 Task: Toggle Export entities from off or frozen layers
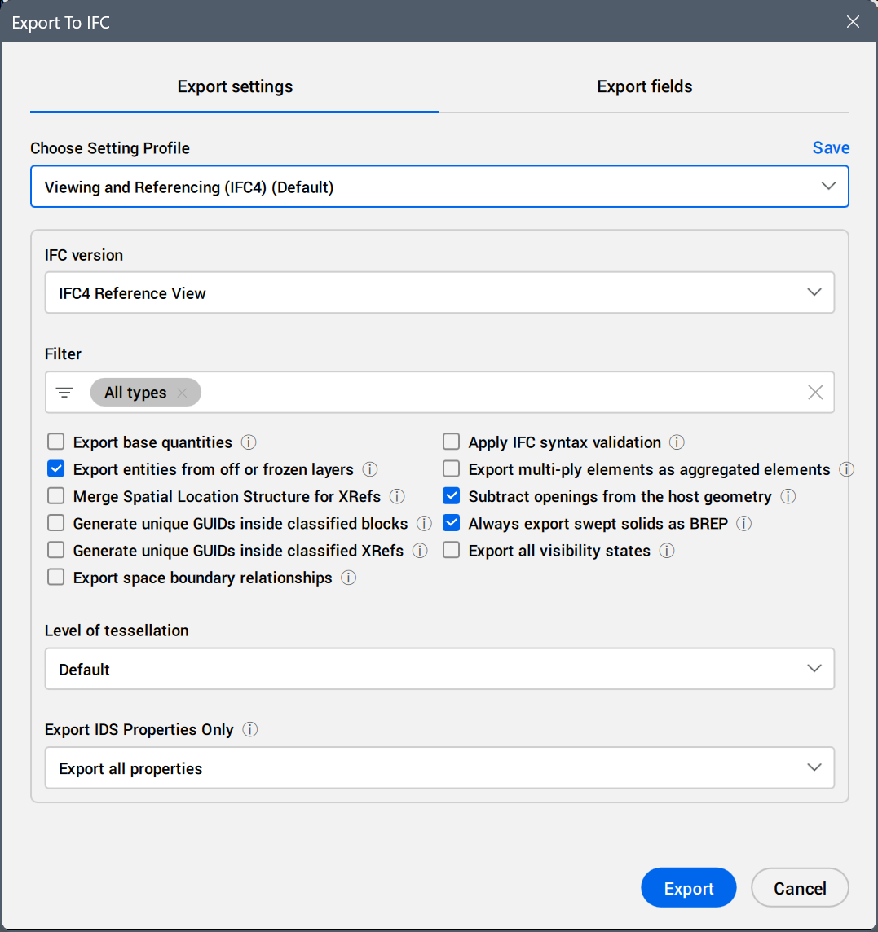[x=56, y=469]
